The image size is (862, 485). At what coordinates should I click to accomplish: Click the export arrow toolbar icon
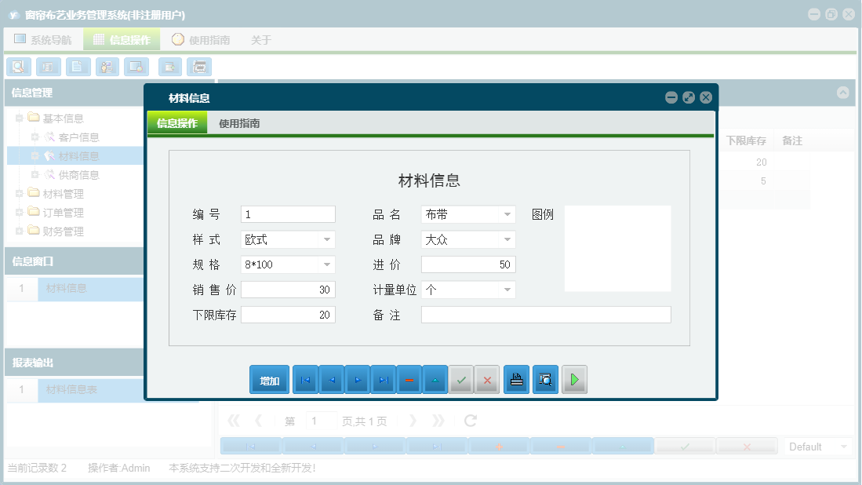pos(170,67)
